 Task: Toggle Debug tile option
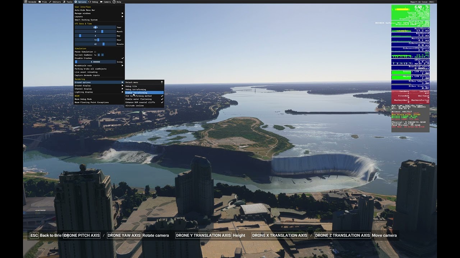tap(144, 86)
